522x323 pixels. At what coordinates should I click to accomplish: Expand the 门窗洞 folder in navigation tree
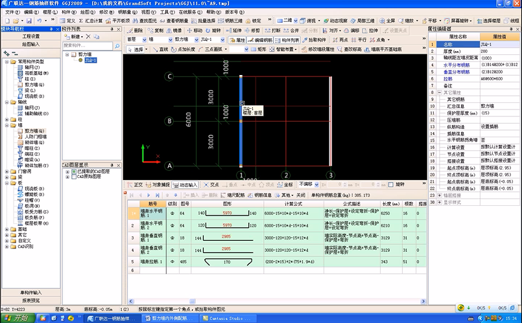pyautogui.click(x=7, y=172)
